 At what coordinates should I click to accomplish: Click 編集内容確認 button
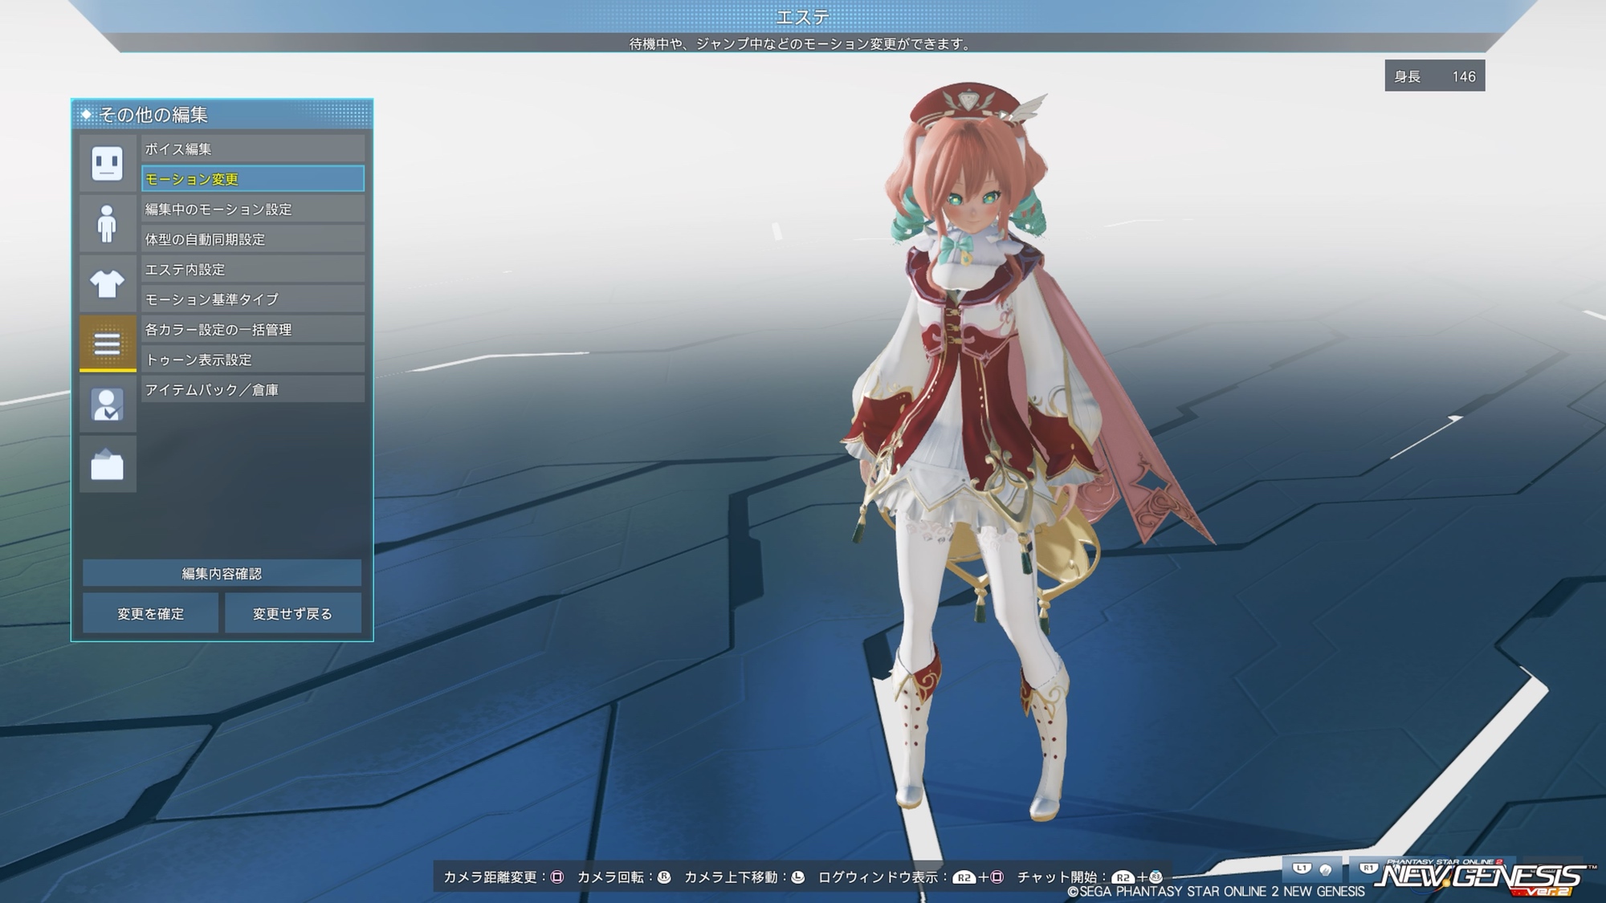click(222, 573)
